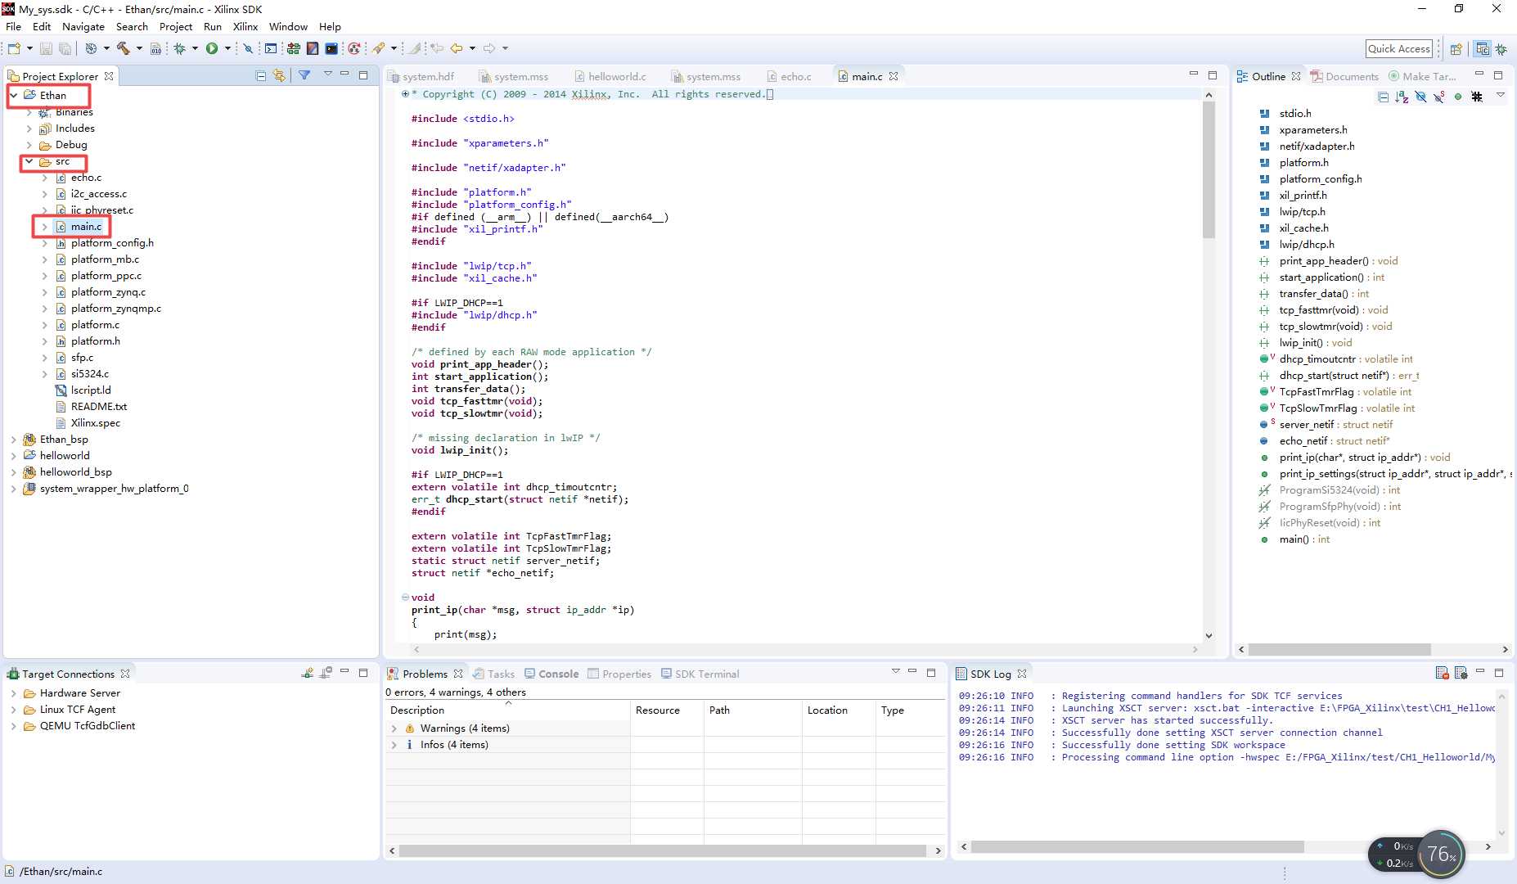Click the red circular toolbar icon
Viewport: 1517px width, 884px height.
pyautogui.click(x=353, y=48)
